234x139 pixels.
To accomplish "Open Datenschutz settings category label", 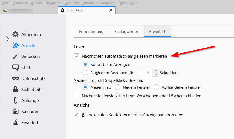I will (x=33, y=79).
